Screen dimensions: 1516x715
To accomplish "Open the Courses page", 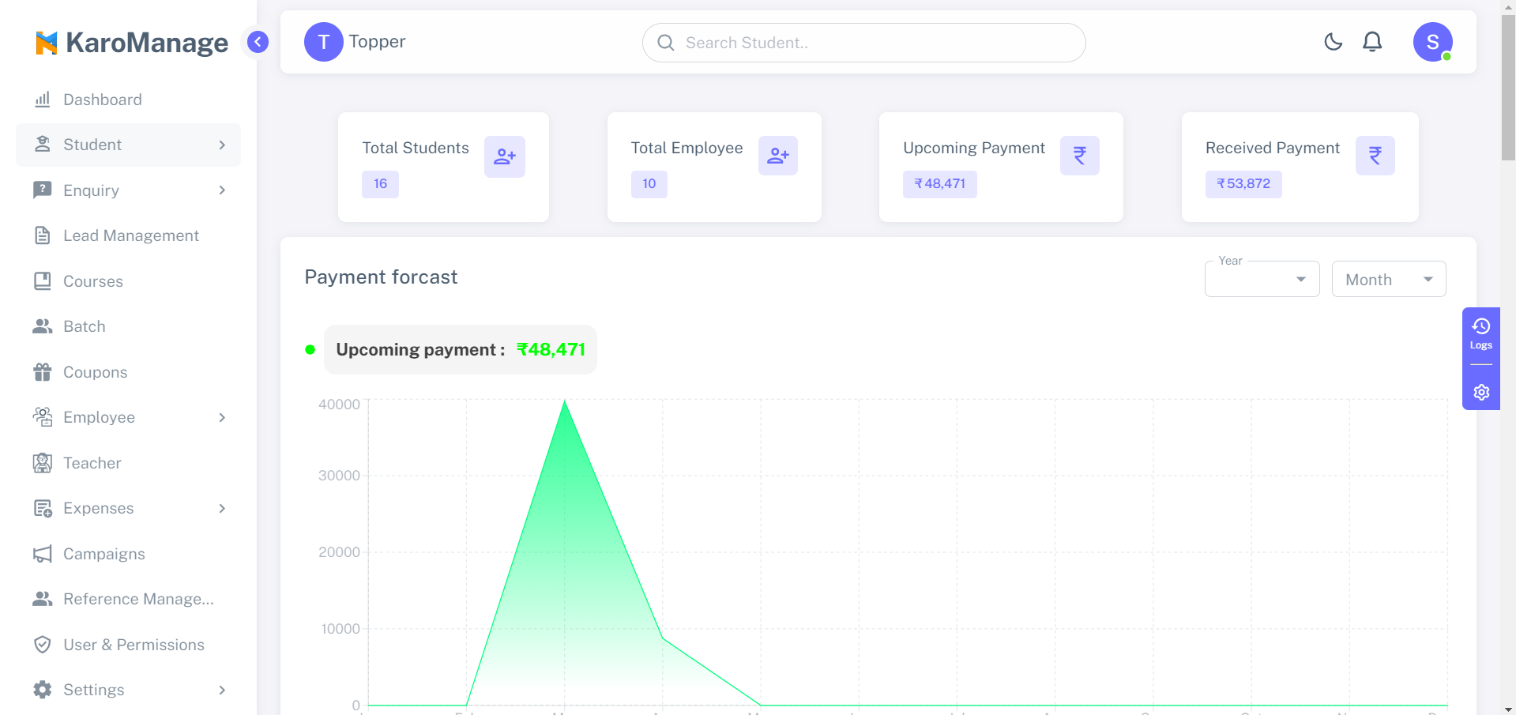I will click(x=128, y=281).
